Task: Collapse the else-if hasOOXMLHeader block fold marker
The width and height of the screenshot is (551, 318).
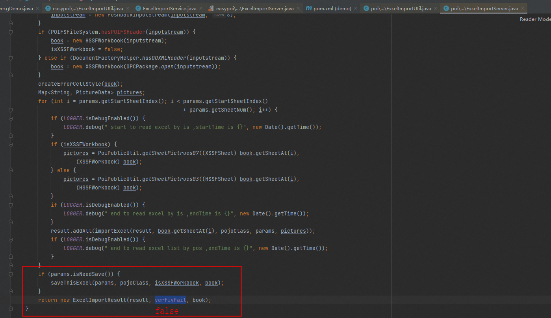Action: (11, 58)
